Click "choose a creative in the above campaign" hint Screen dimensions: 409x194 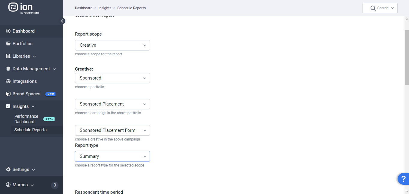[108, 139]
